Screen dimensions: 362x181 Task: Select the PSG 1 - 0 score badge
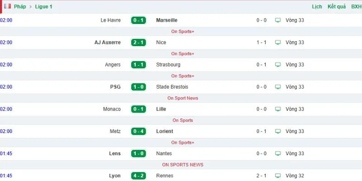138,87
